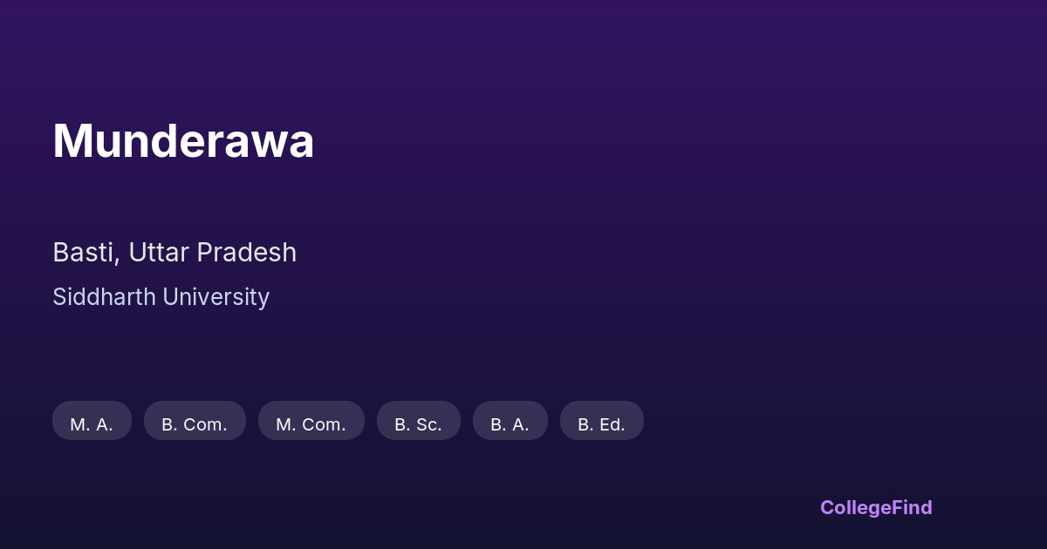Click the word Basti in location

tap(85, 253)
